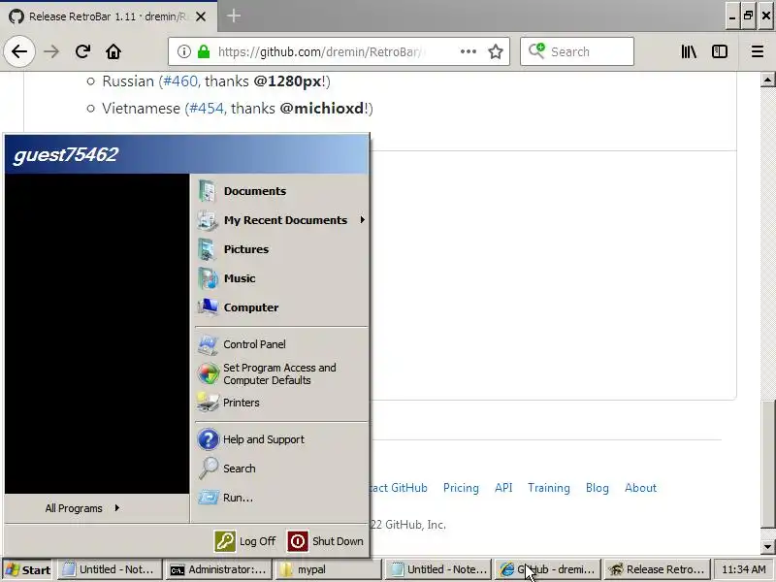
Task: Switch to Release Retro... taskbar button
Action: click(x=657, y=569)
